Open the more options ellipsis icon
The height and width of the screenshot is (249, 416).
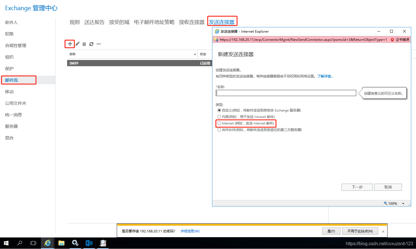coord(99,44)
